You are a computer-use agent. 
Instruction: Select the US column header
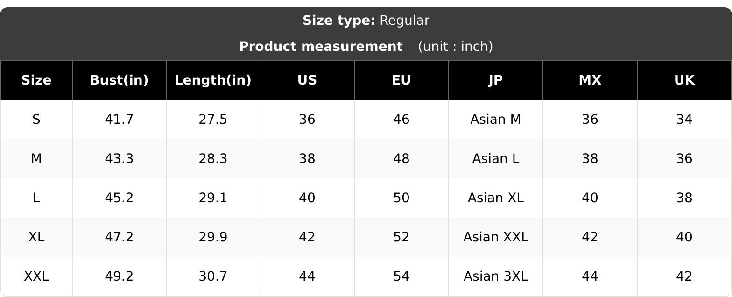[307, 80]
